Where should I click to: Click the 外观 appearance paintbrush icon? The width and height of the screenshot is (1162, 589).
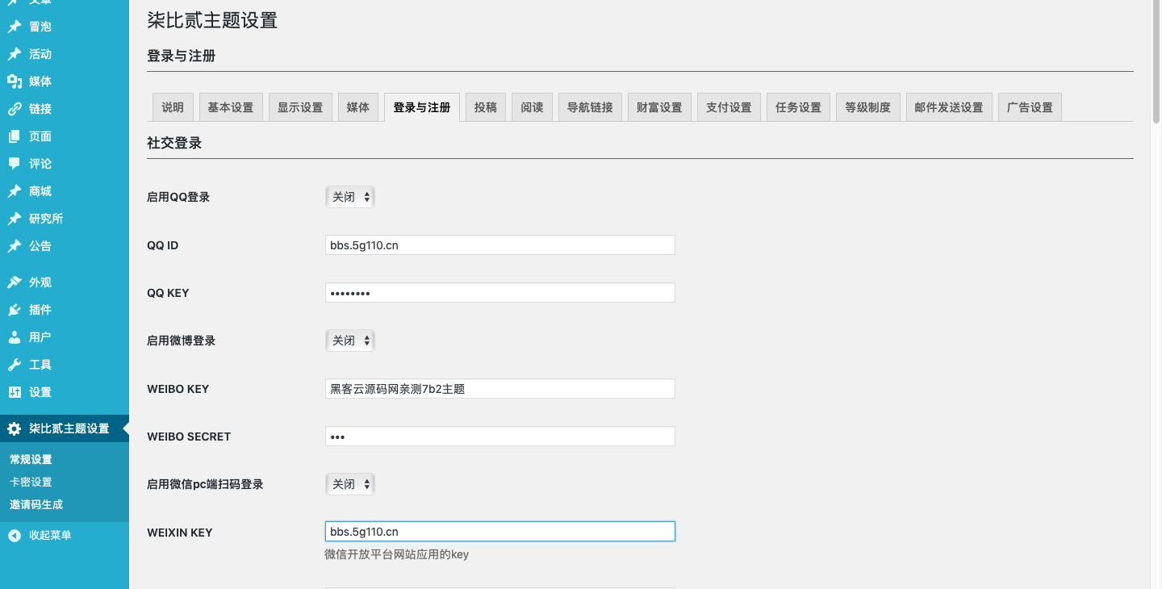point(15,282)
